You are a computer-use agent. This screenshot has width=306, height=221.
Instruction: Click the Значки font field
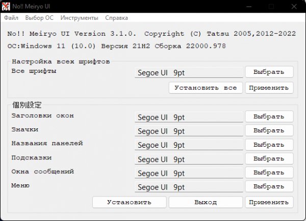(x=189, y=131)
